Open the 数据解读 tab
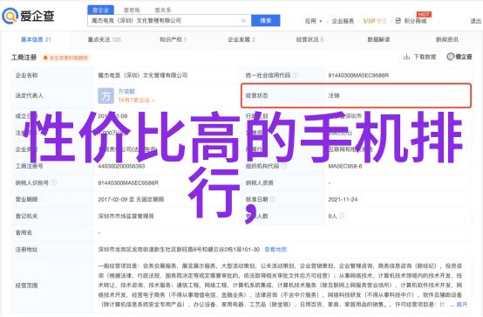Screen dimensions: 483x317 pyautogui.click(x=378, y=39)
